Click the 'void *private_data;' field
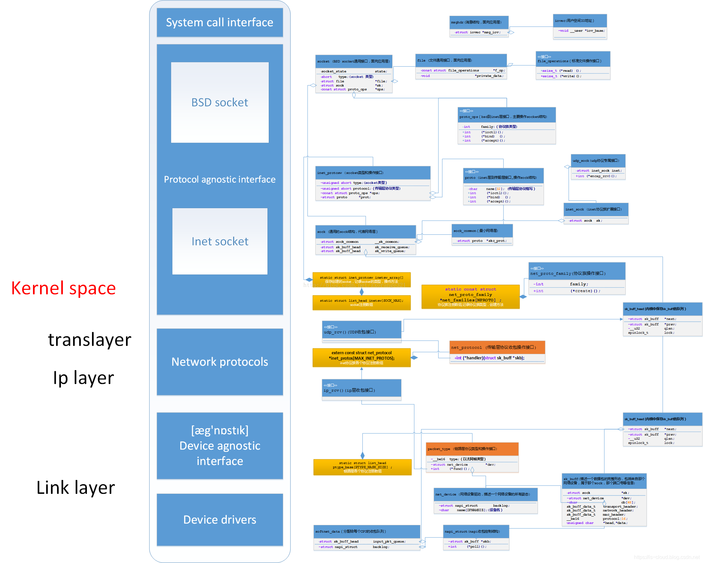The height and width of the screenshot is (563, 703). pyautogui.click(x=462, y=76)
